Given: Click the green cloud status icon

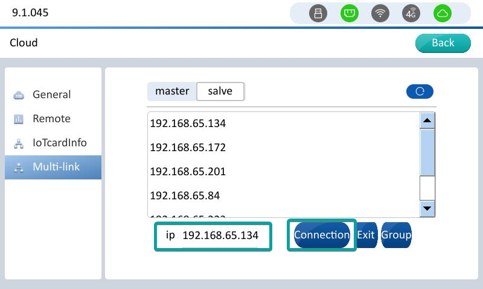Looking at the screenshot, I should [442, 13].
